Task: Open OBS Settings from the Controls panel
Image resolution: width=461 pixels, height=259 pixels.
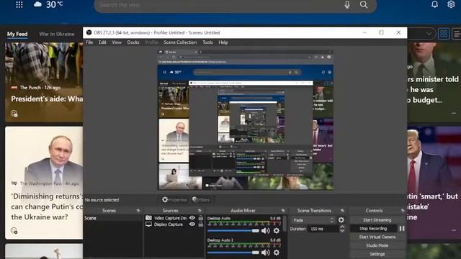Action: pyautogui.click(x=377, y=254)
